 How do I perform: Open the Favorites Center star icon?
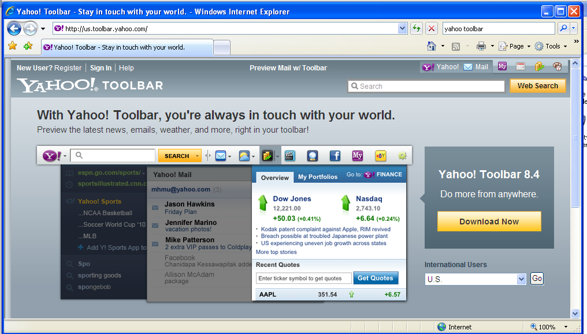tap(13, 46)
